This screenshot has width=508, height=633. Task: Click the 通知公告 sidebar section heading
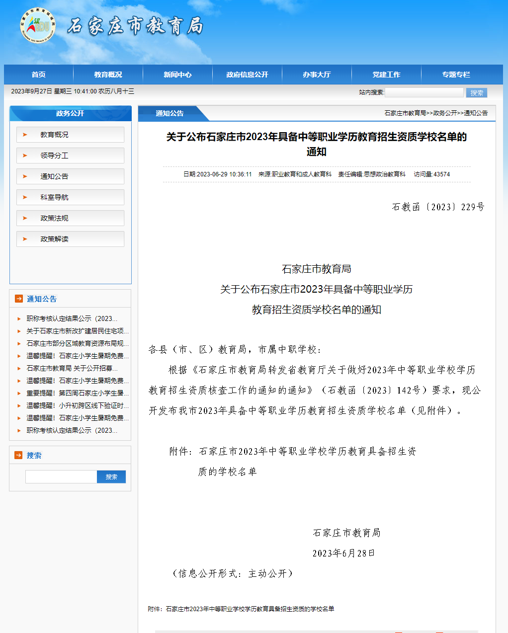point(42,299)
